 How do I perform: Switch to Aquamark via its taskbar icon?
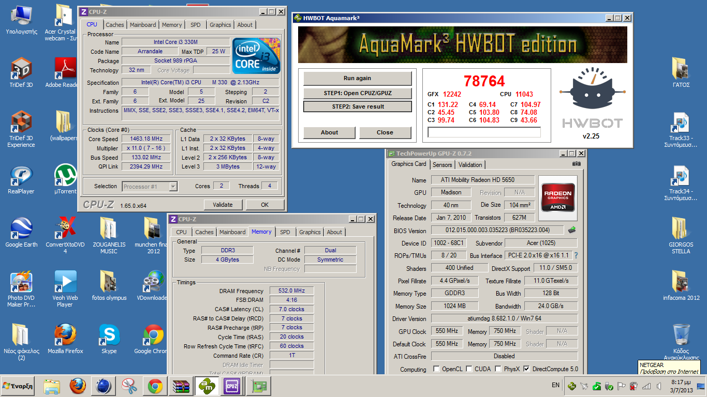[x=207, y=386]
